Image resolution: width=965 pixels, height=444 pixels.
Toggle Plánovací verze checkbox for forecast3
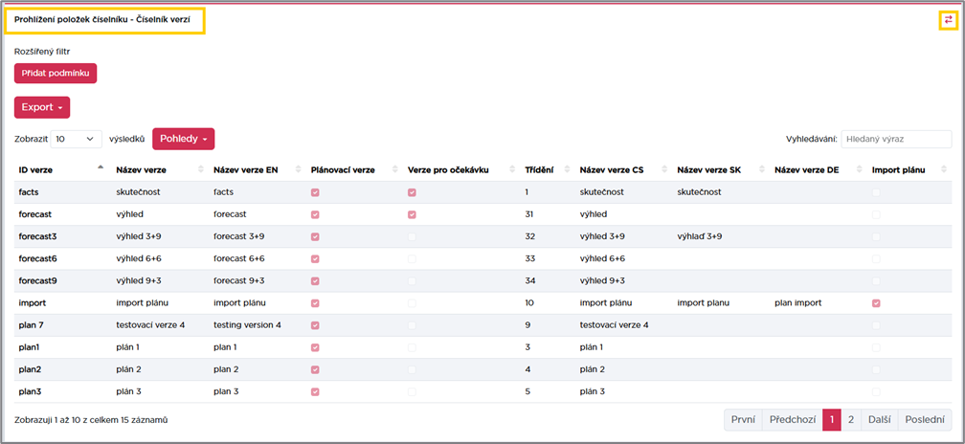pos(315,236)
